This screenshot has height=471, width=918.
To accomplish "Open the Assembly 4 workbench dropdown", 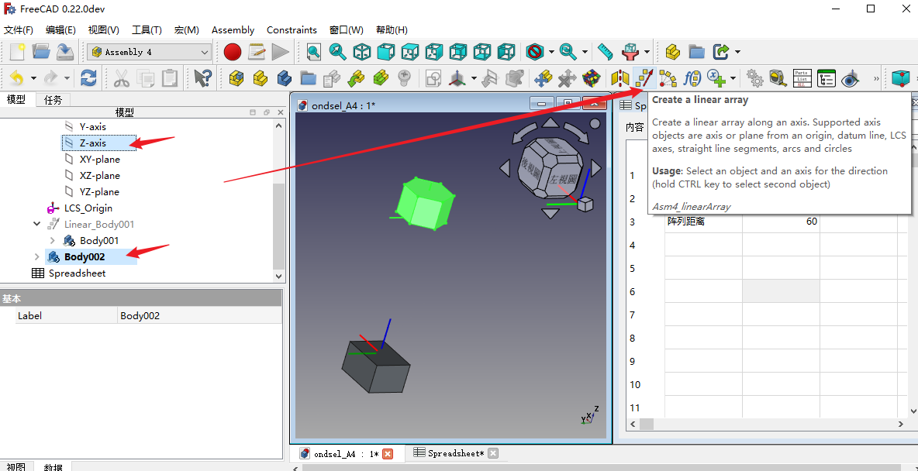I will tap(205, 52).
